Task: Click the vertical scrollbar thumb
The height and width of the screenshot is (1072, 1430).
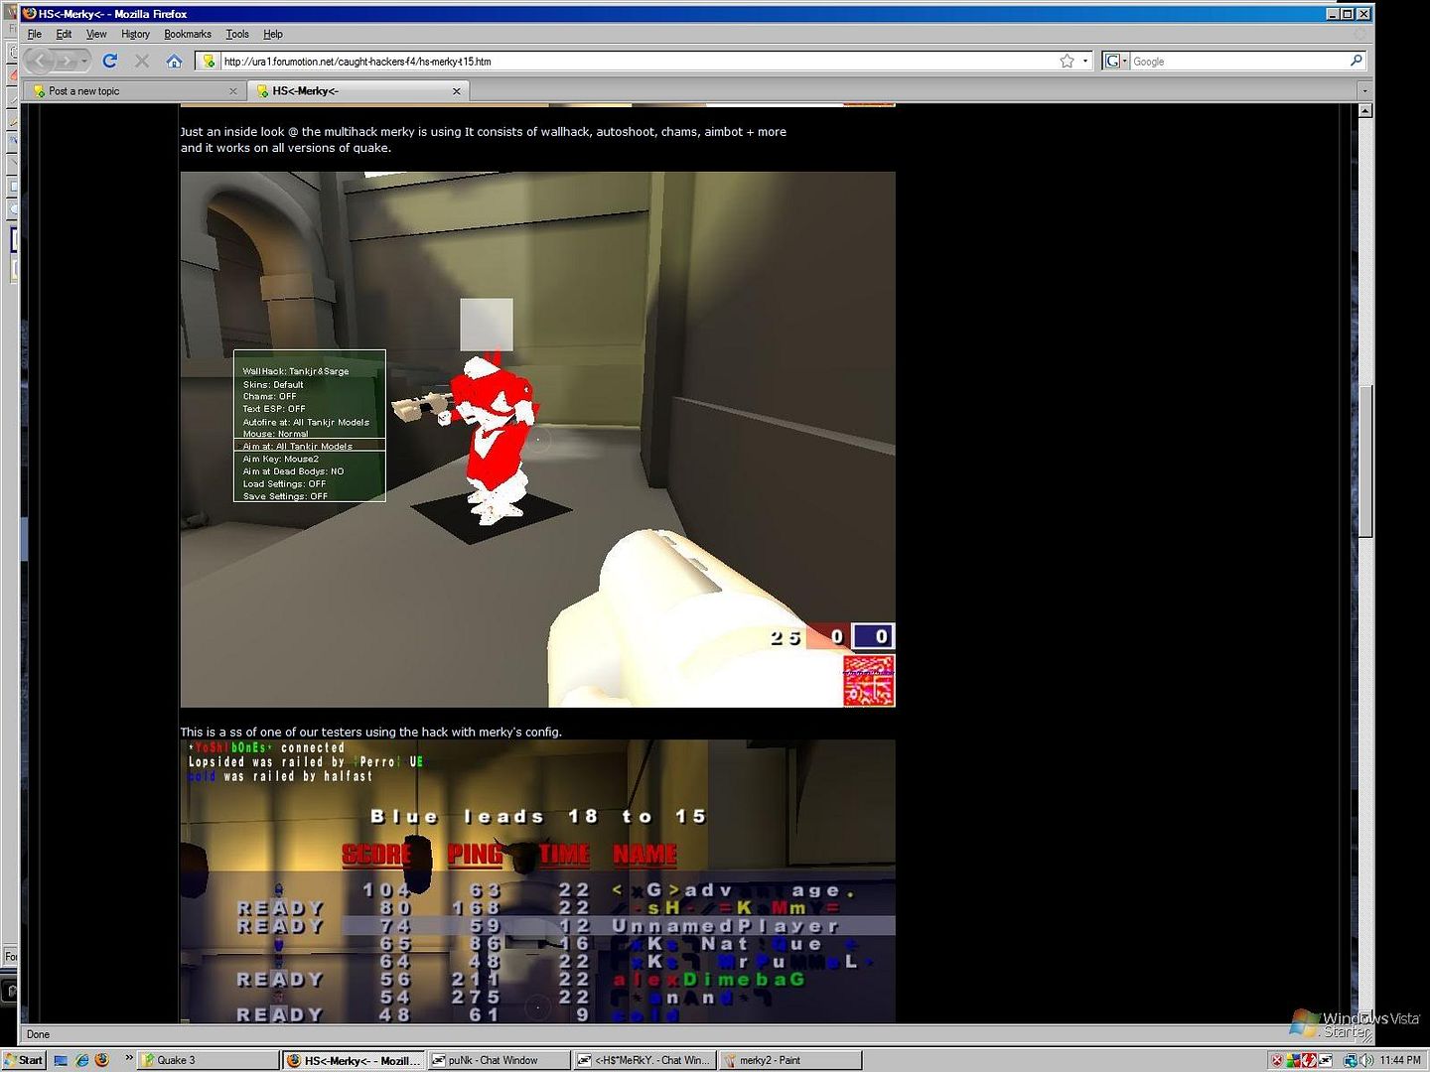Action: pyautogui.click(x=1365, y=462)
